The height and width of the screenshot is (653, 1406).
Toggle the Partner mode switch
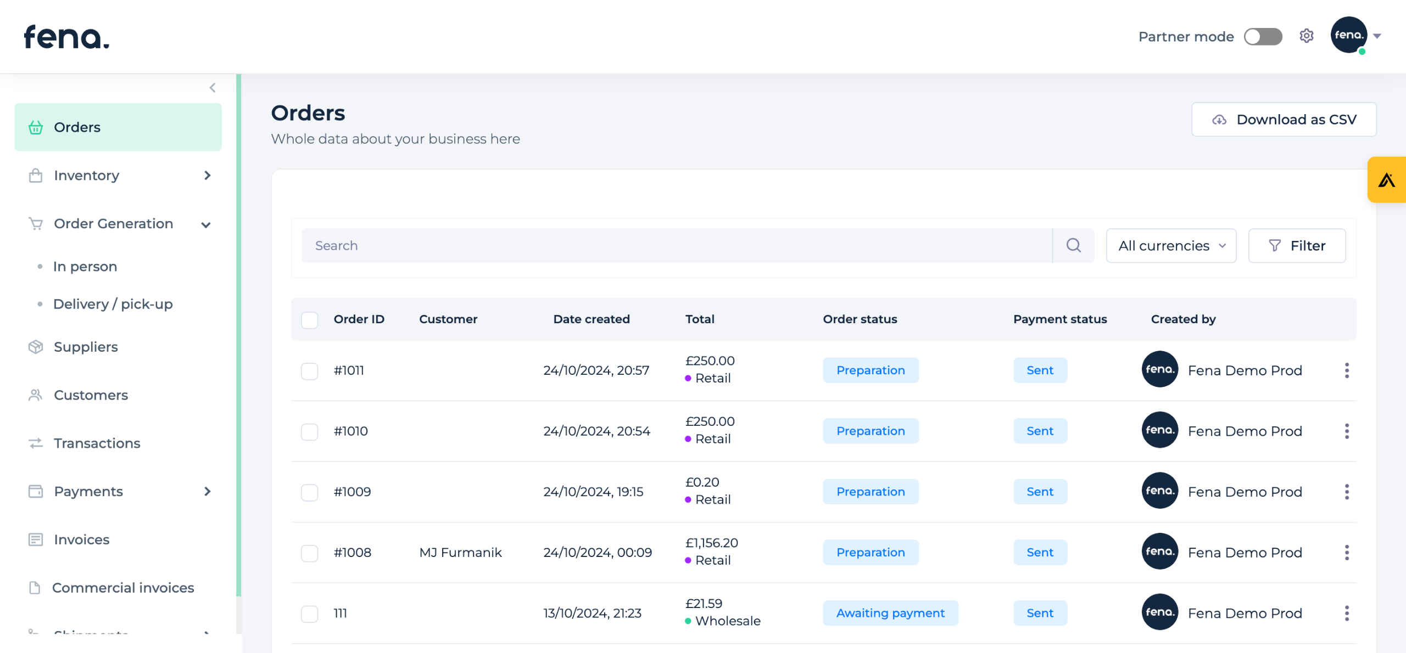click(x=1263, y=37)
